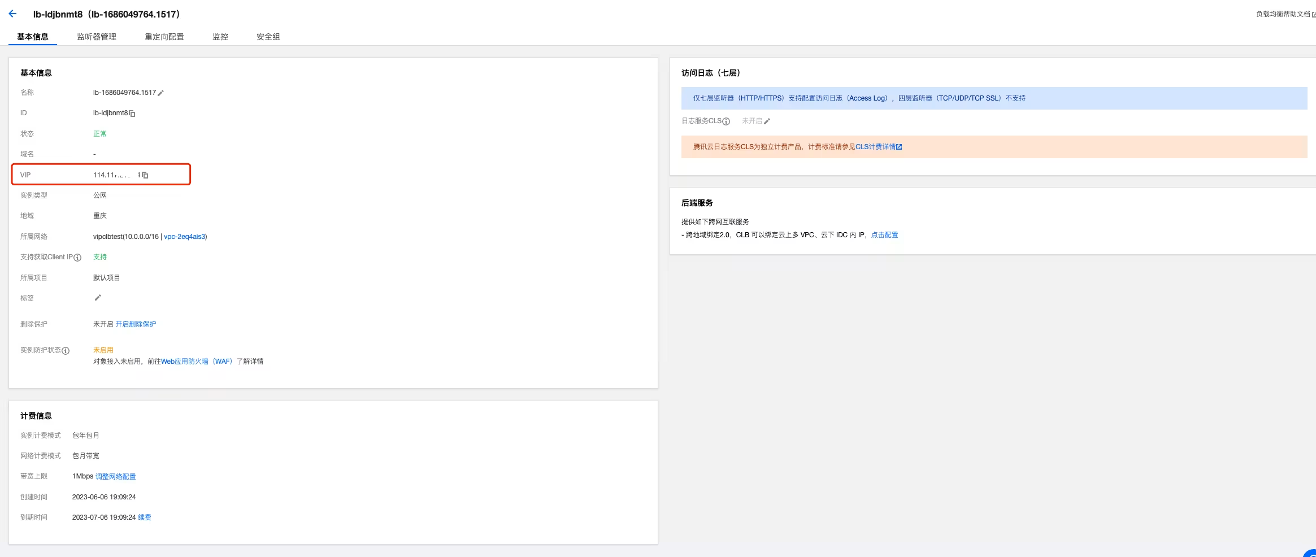Open the vpc-2eq4ais3 network link
This screenshot has width=1316, height=557.
[x=184, y=237]
